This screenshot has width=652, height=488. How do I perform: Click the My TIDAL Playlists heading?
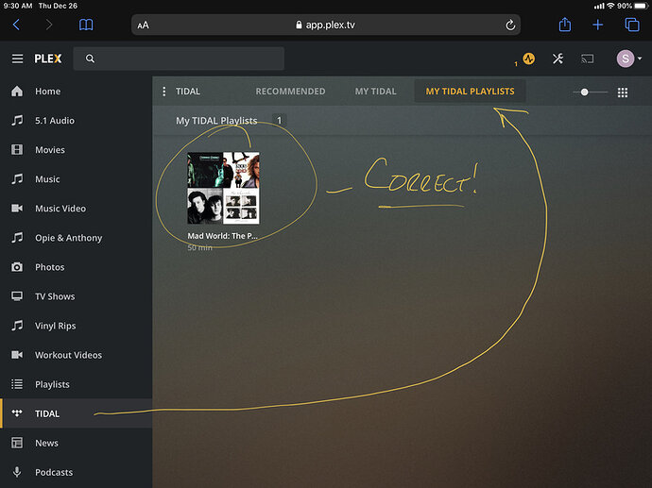coord(216,121)
